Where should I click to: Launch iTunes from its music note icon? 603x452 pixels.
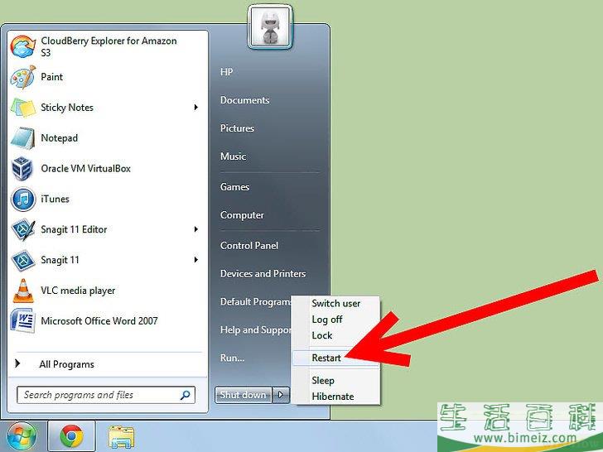pyautogui.click(x=23, y=199)
